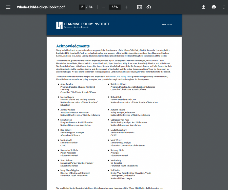Rotate the document counterclockwise
The height and width of the screenshot is (190, 228).
[149, 7]
